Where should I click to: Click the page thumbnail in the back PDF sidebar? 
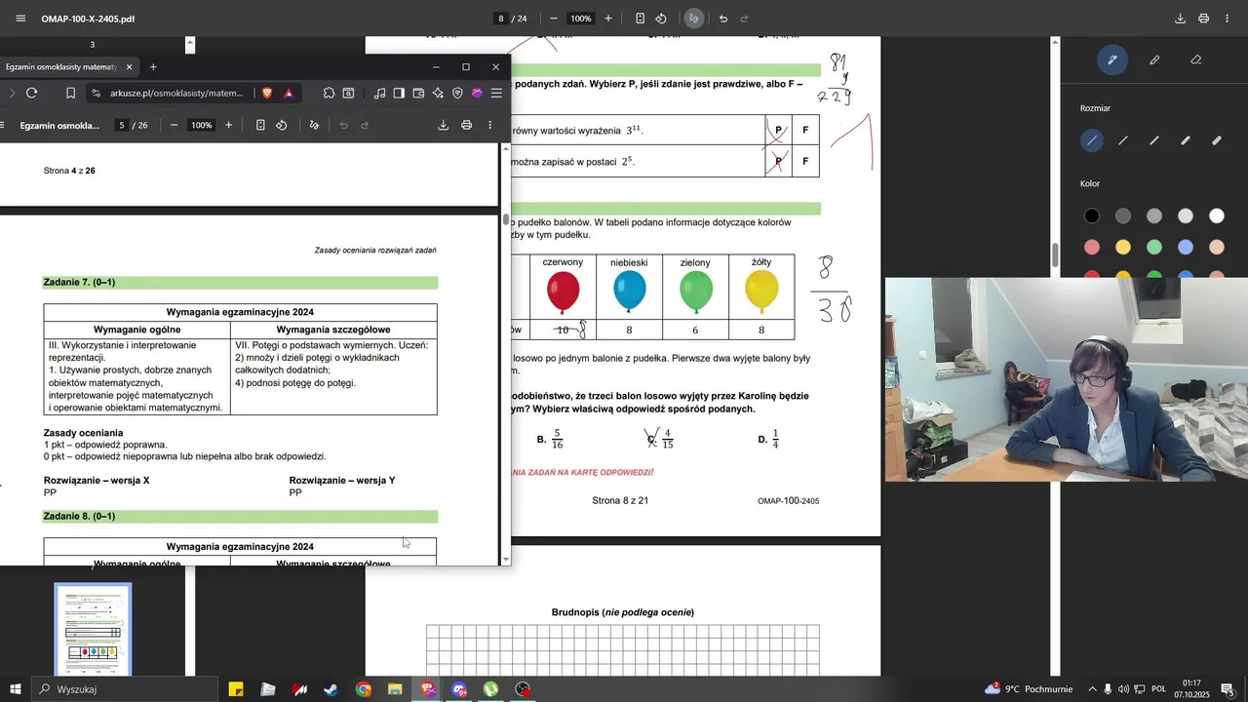pyautogui.click(x=93, y=628)
